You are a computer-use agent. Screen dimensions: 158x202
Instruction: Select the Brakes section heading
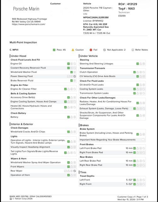tap(84, 125)
